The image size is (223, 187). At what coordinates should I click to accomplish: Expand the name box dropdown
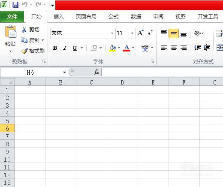(64, 72)
